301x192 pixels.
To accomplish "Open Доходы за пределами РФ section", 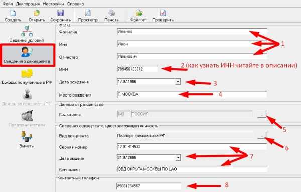I will pos(27,98).
